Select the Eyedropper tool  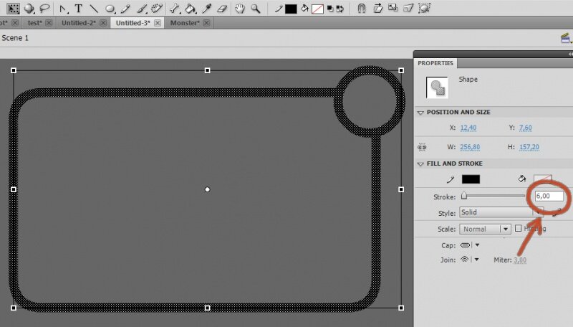coord(206,9)
